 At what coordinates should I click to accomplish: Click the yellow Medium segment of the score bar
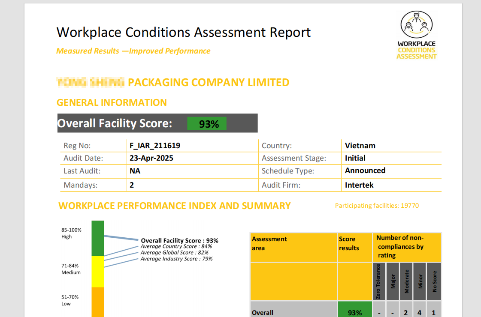[x=98, y=271]
